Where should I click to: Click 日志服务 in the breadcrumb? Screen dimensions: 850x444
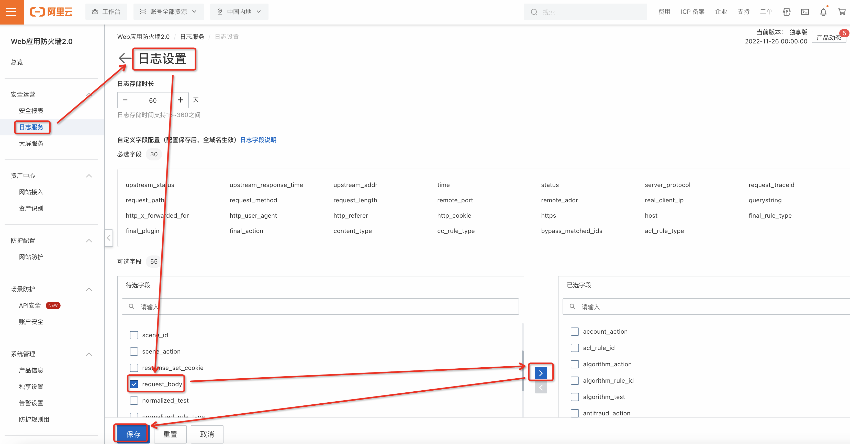pos(192,37)
